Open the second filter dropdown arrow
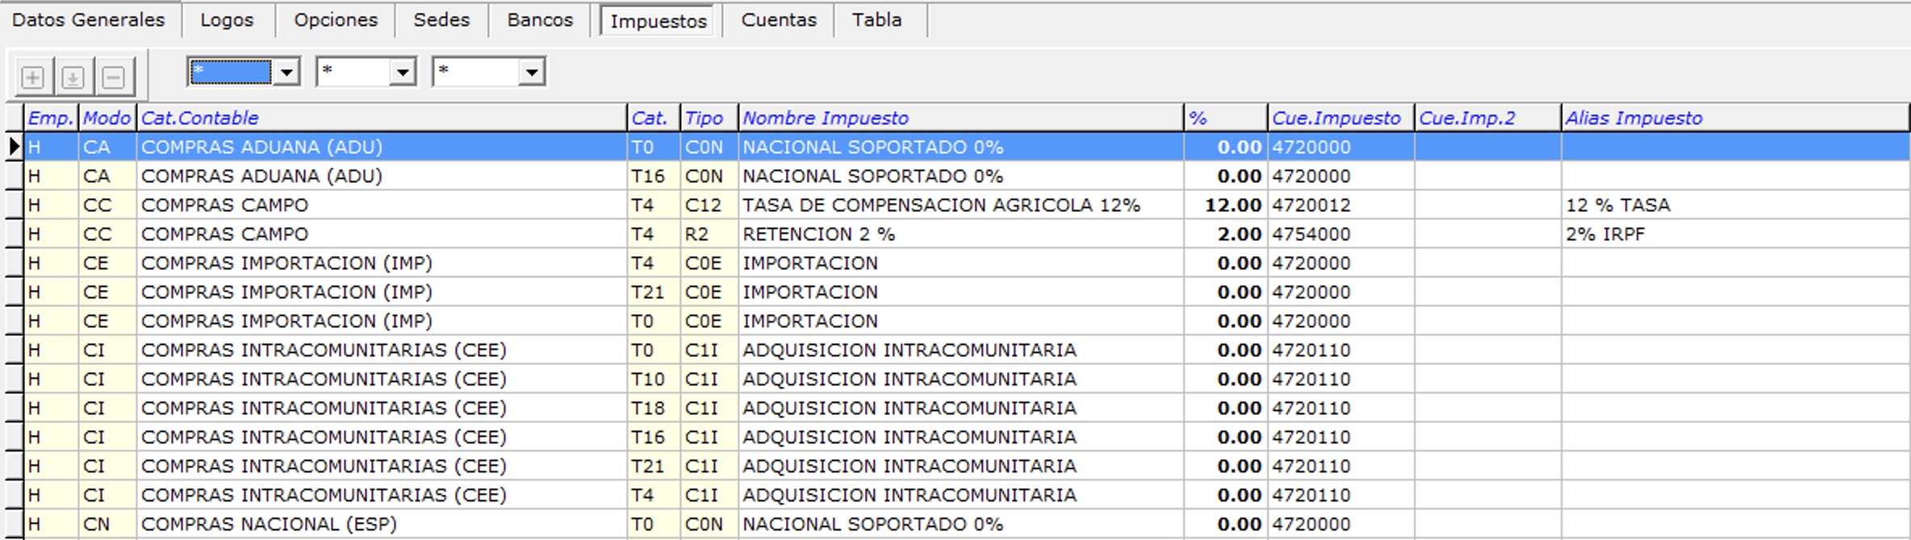The width and height of the screenshot is (1911, 540). click(402, 73)
